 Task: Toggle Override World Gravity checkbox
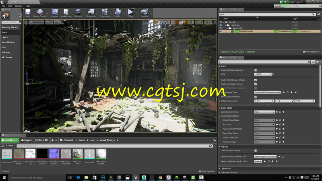click(x=256, y=150)
